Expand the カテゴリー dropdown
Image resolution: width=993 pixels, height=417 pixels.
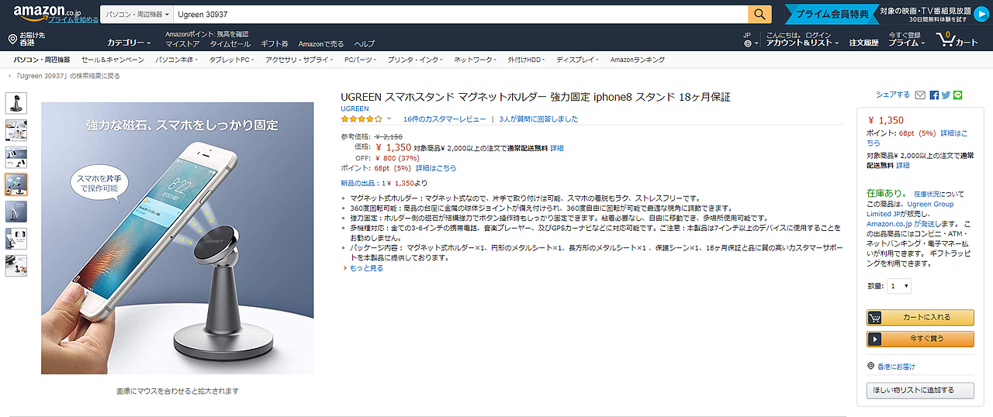[x=130, y=43]
